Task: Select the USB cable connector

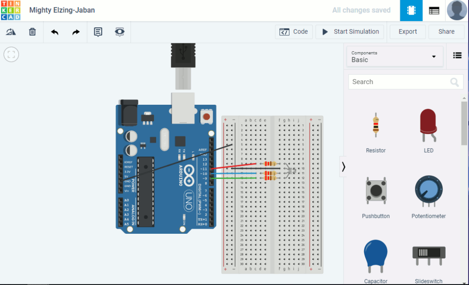Action: point(183,66)
